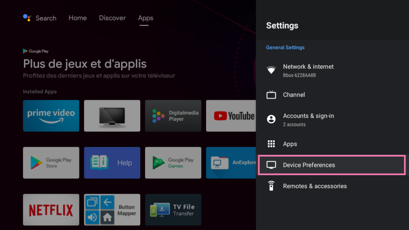Open the Help app tile
This screenshot has height=230, width=409.
pos(112,163)
